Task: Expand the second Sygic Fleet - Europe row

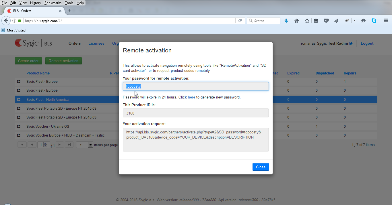Action: (19, 90)
